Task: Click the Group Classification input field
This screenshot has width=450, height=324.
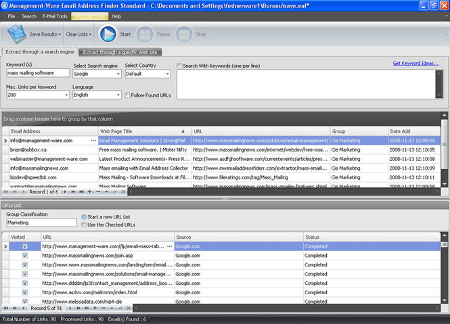Action: pos(41,223)
